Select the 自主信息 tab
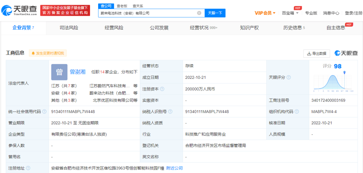This screenshot has width=363, height=173. coord(336,28)
